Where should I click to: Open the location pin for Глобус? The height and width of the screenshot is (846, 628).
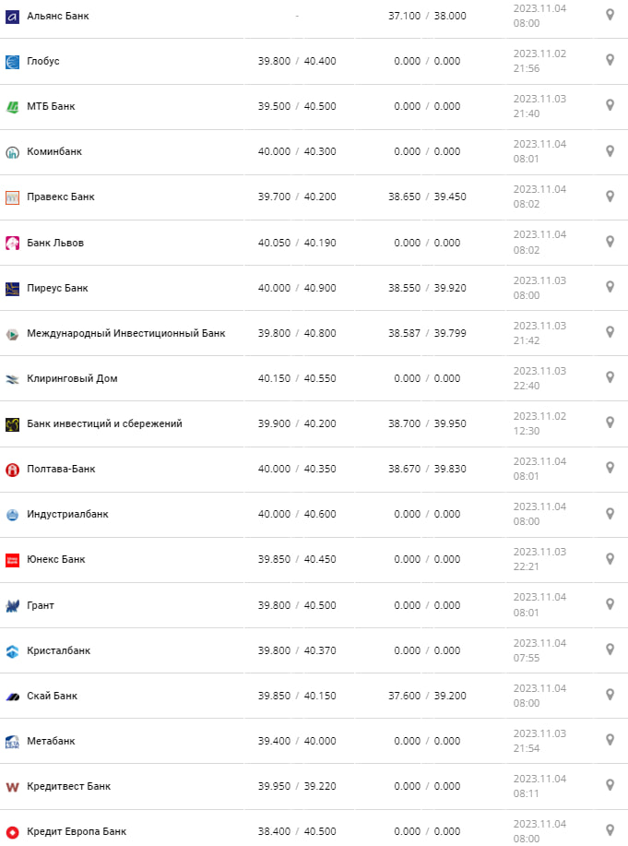point(610,60)
